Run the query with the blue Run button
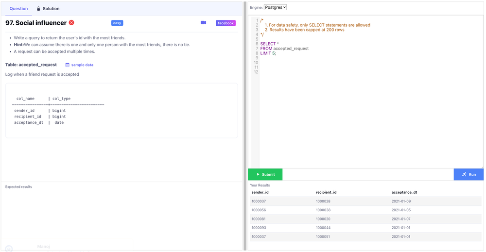The image size is (486, 252). click(469, 174)
